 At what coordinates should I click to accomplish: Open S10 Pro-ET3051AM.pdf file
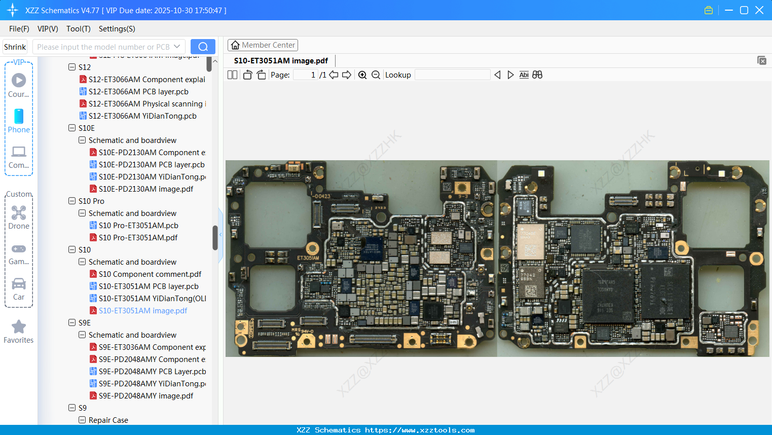tap(138, 238)
